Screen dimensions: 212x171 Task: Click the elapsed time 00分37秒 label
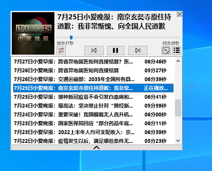[x=65, y=43]
